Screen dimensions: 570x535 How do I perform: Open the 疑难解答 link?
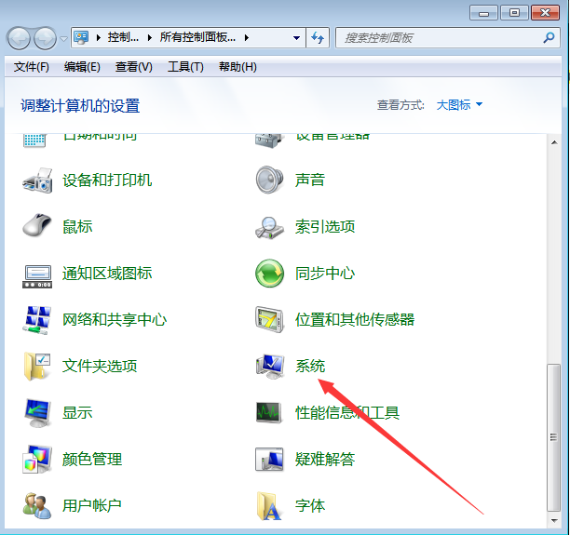coord(325,459)
